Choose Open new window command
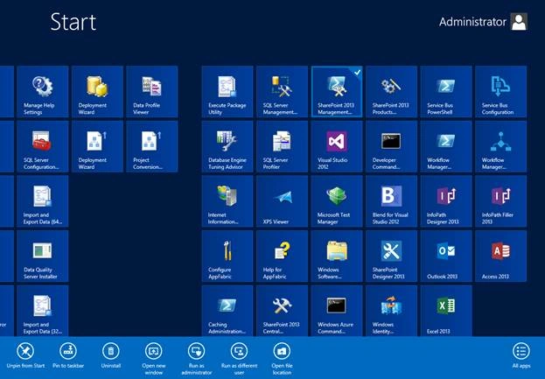The image size is (545, 379). pos(154,359)
